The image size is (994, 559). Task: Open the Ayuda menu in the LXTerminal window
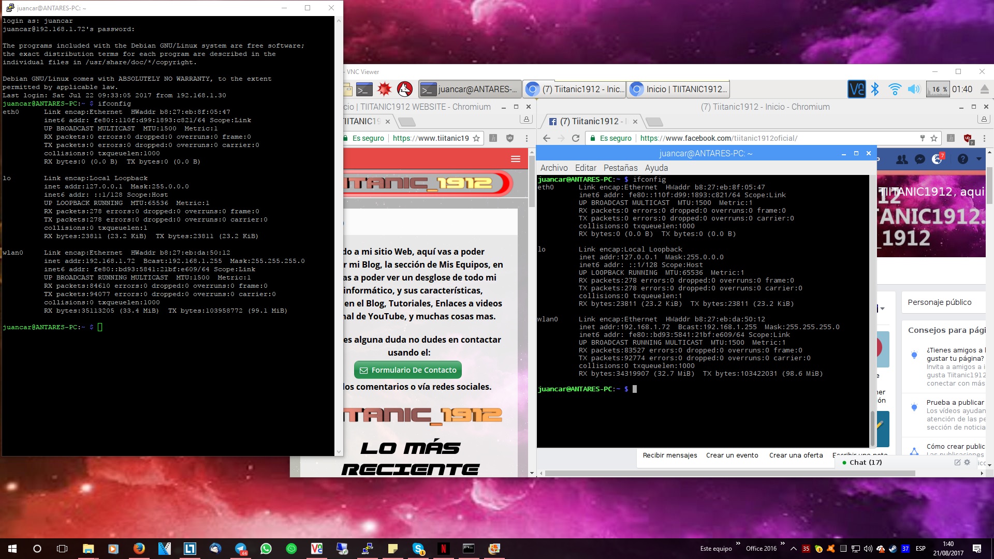[656, 168]
